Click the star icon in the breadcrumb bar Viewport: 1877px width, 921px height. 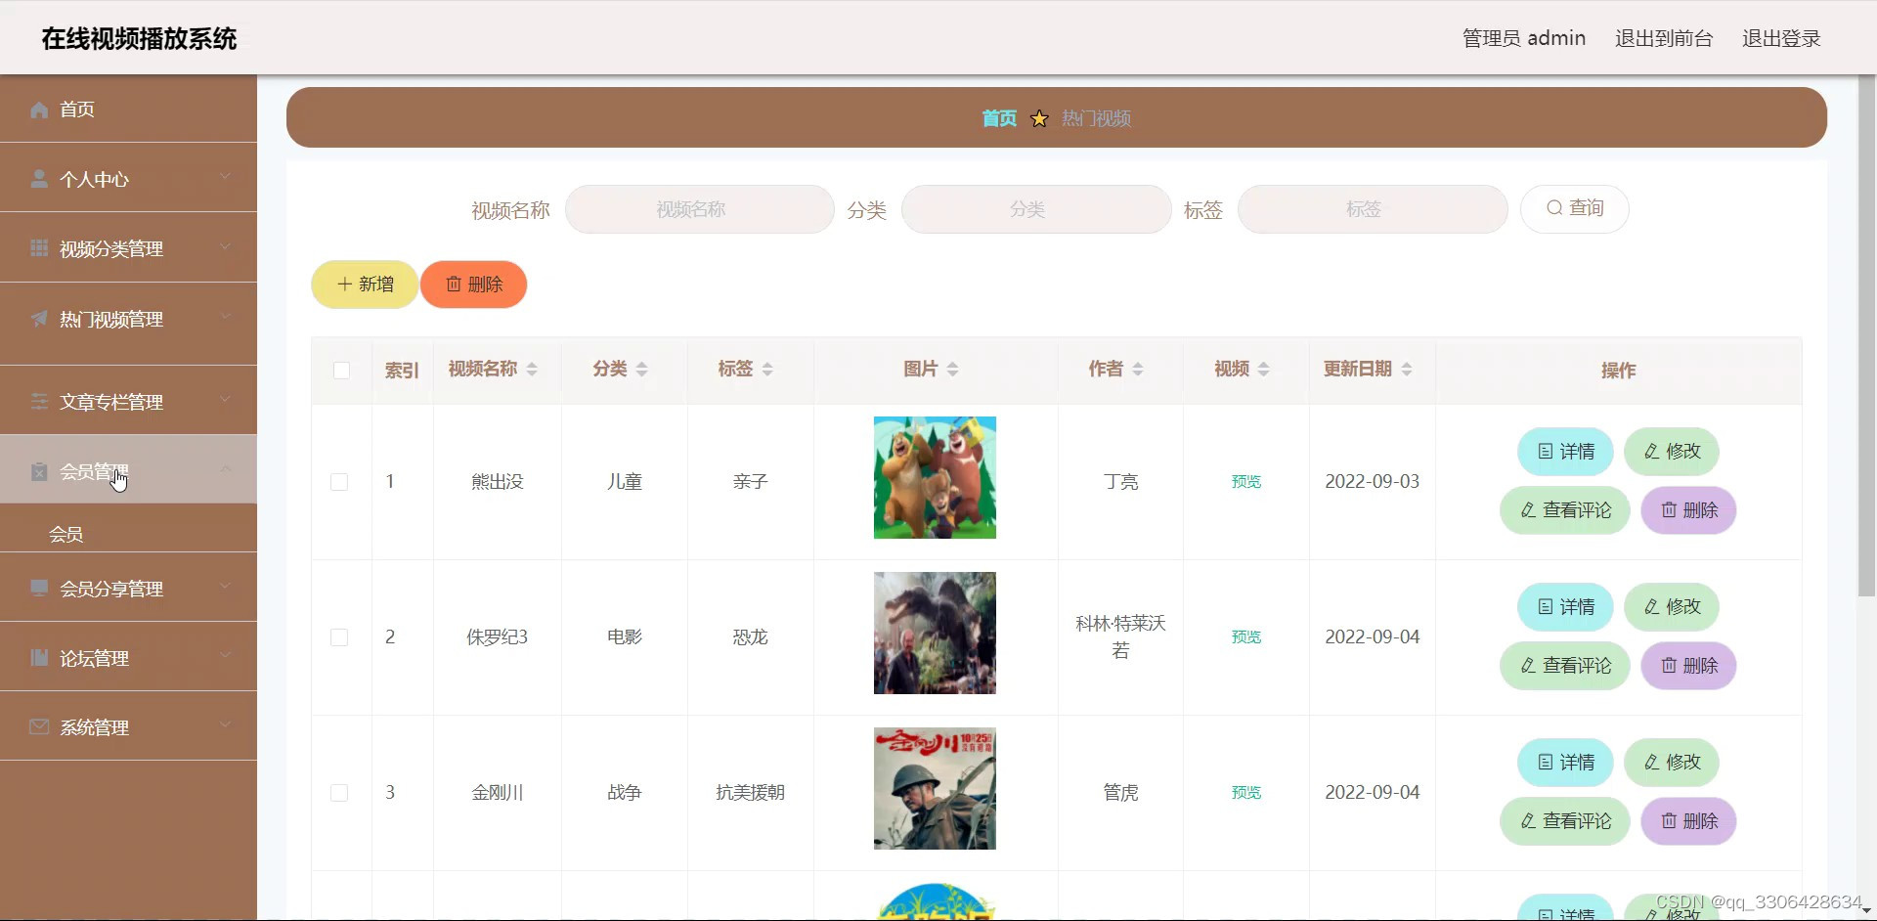click(1039, 118)
